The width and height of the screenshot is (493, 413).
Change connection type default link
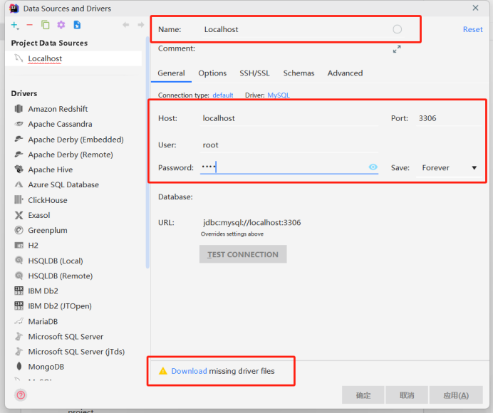pos(222,95)
